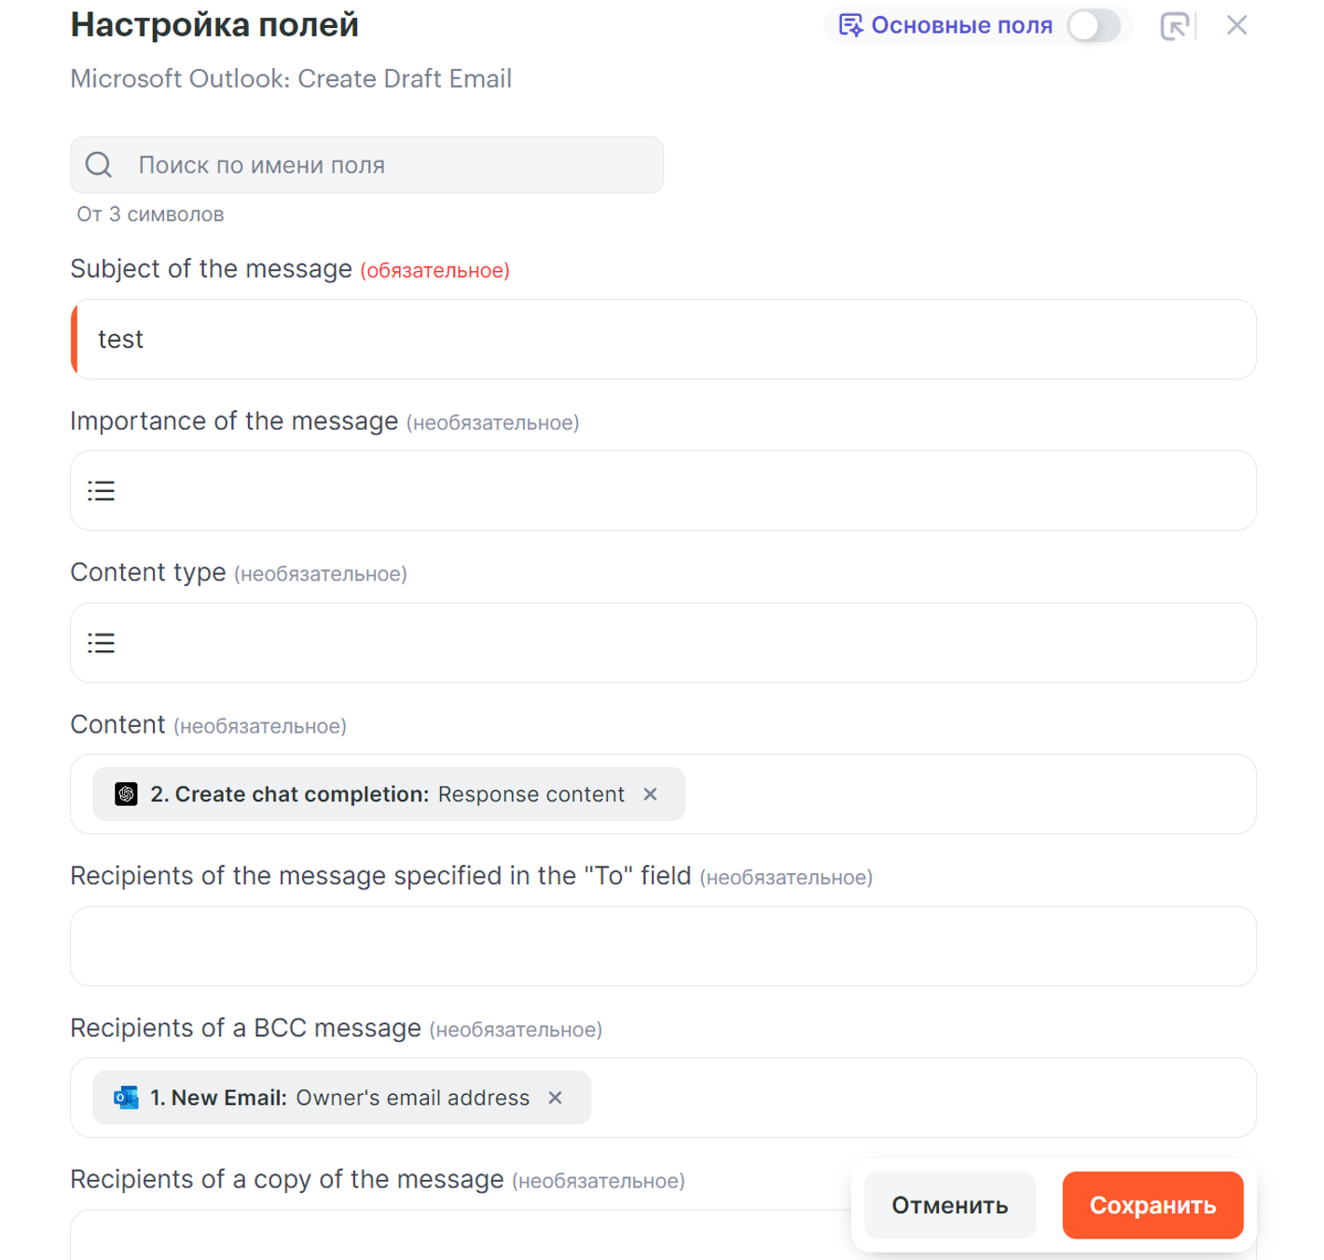Remove the New Email owner's address tag
The width and height of the screenshot is (1324, 1260).
click(x=556, y=1098)
